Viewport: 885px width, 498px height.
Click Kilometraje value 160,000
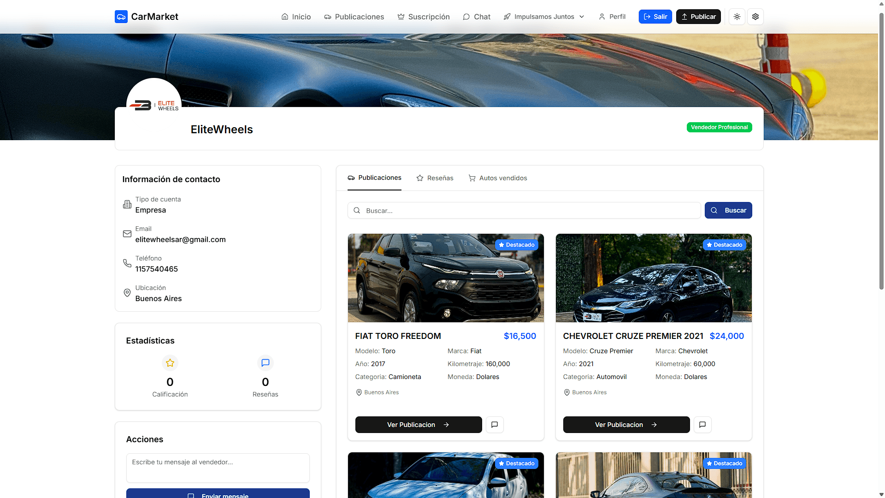[x=498, y=364]
